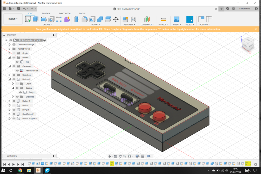Viewport: 261px width, 174px height.
Task: Select the Offset Plane construct icon
Action: [147, 19]
